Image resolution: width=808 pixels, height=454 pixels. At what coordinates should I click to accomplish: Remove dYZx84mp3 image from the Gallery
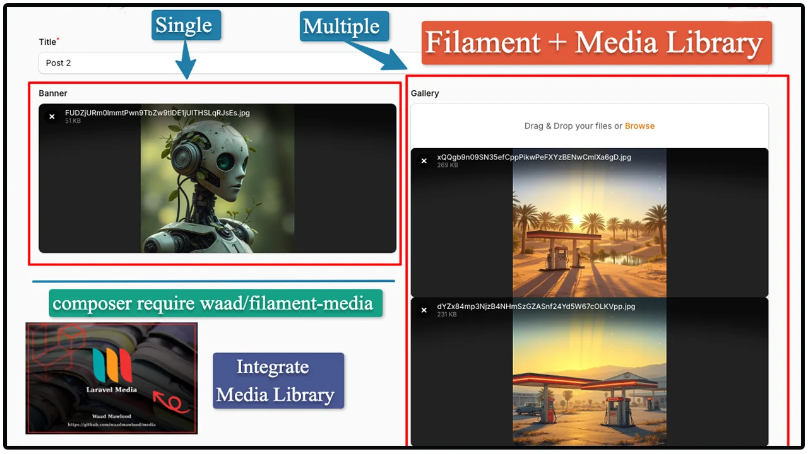click(x=424, y=310)
